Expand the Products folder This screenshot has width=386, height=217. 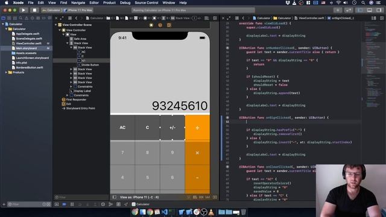7,72
